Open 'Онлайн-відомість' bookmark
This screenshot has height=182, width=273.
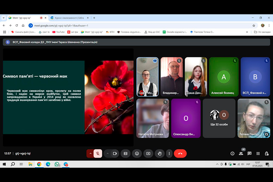[x=175, y=32]
